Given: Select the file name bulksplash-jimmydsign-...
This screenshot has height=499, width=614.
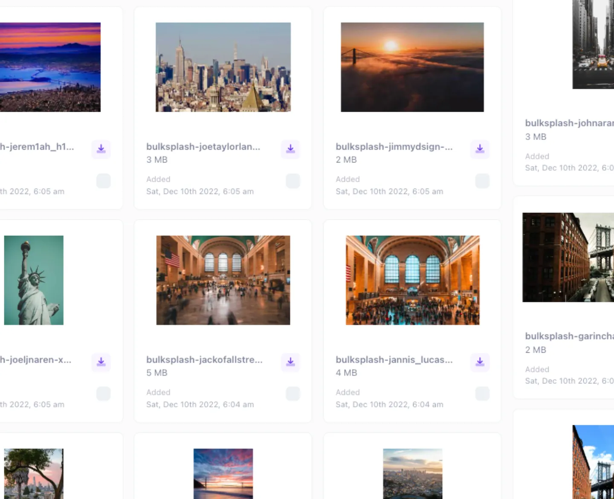Looking at the screenshot, I should point(394,147).
